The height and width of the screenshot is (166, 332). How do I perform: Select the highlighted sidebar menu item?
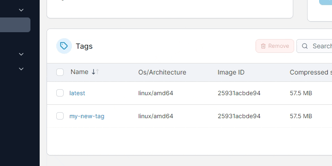click(15, 25)
